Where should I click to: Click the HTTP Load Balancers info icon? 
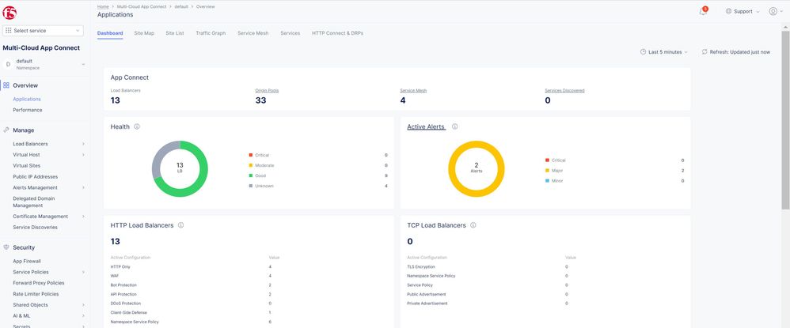pos(181,225)
